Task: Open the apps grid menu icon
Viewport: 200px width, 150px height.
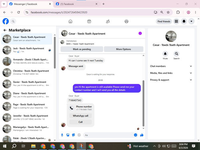Action: pyautogui.click(x=176, y=21)
